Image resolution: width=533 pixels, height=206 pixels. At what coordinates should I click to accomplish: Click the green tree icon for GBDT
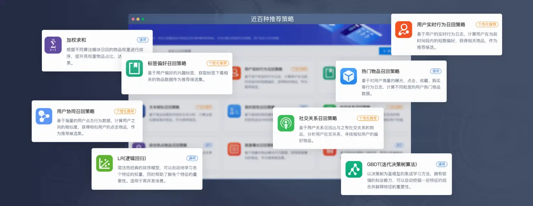pyautogui.click(x=354, y=169)
